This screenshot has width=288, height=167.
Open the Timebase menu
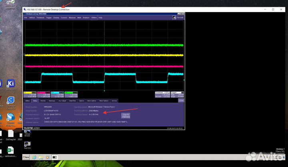pyautogui.click(x=40, y=18)
